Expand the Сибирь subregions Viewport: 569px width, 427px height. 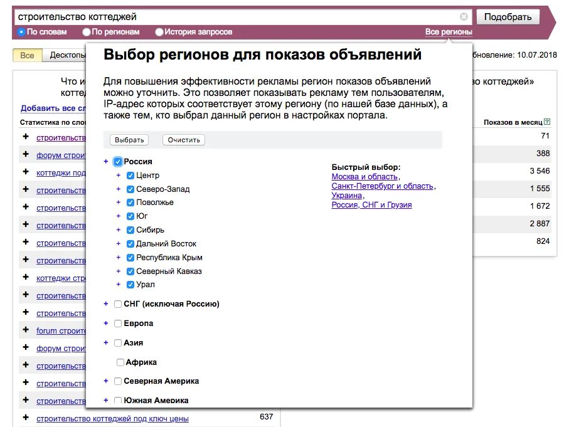(119, 229)
